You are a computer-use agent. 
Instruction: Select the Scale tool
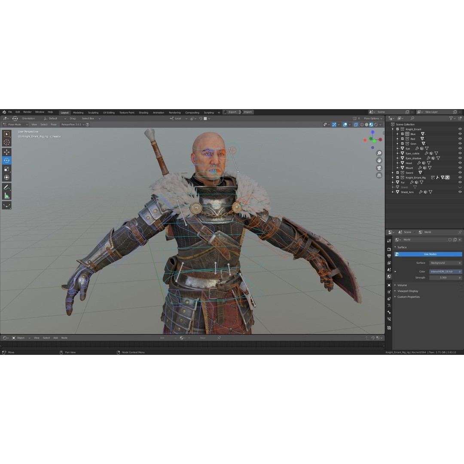click(x=6, y=169)
